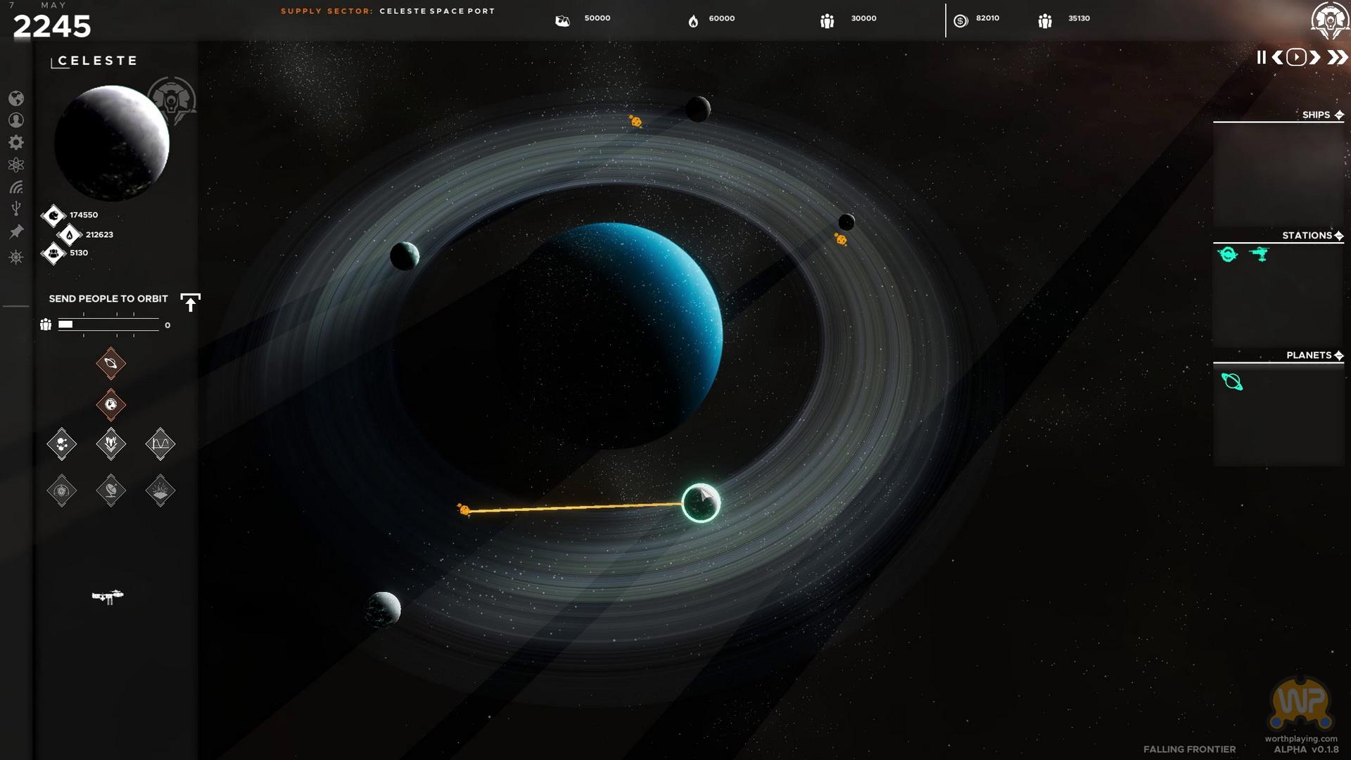The image size is (1351, 760).
Task: Open the globe icon in left sidebar
Action: pyautogui.click(x=16, y=98)
